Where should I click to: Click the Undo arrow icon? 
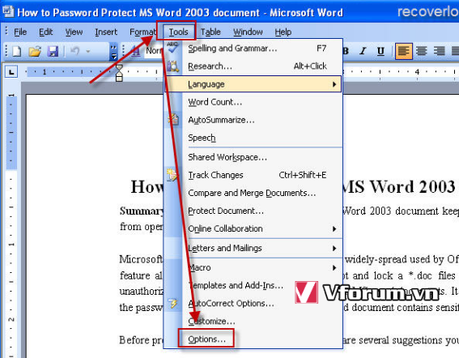tap(75, 51)
